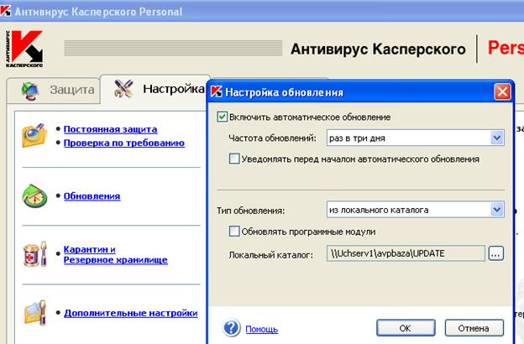Open the Частота обновлений dropdown
This screenshot has height=344, width=524.
pyautogui.click(x=497, y=138)
